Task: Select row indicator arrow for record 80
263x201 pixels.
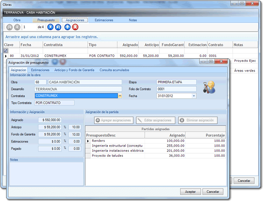Action: coord(6,56)
